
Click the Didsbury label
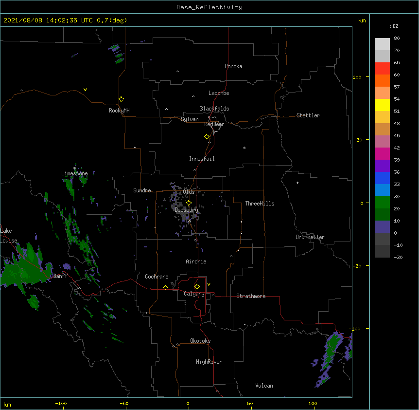point(186,210)
